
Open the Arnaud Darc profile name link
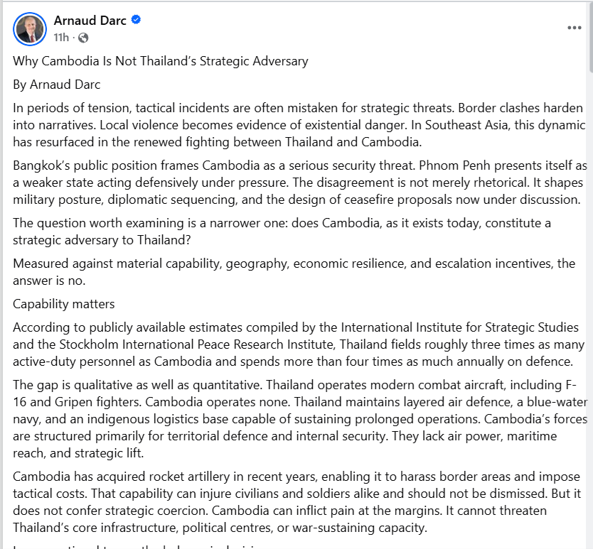(x=90, y=21)
